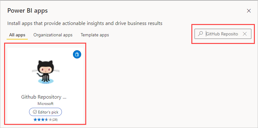
Task: Click the (26) review count
Action: click(x=55, y=120)
